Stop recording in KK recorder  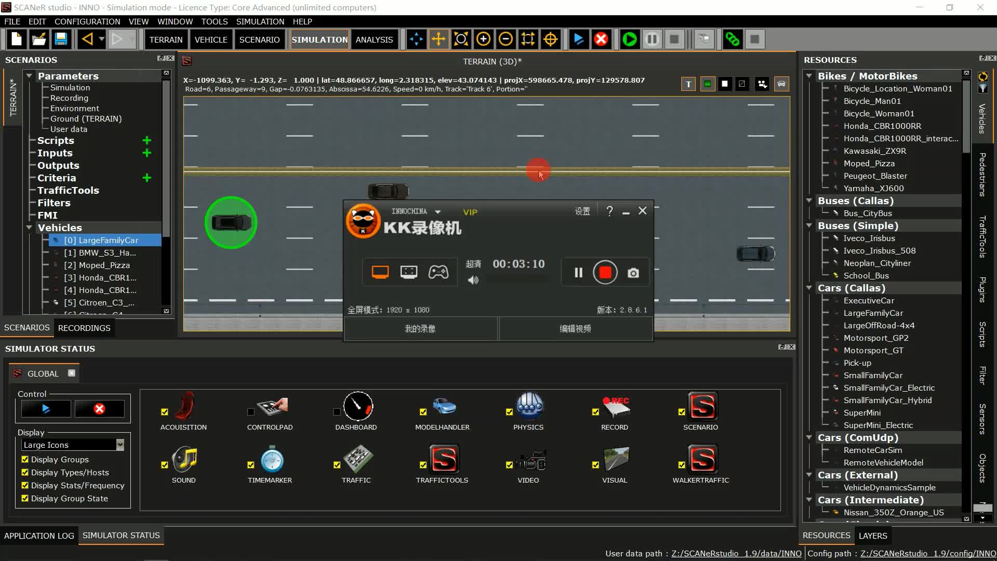pyautogui.click(x=605, y=273)
